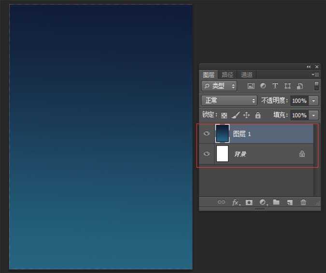Toggle visibility of the 背景 layer
The width and height of the screenshot is (326, 273).
(x=207, y=154)
